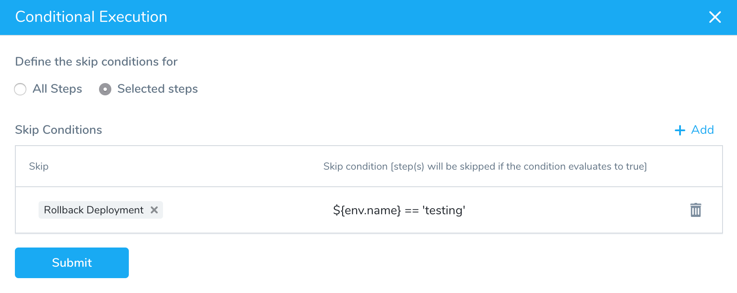
Task: Click the All Steps label text
Action: point(57,89)
